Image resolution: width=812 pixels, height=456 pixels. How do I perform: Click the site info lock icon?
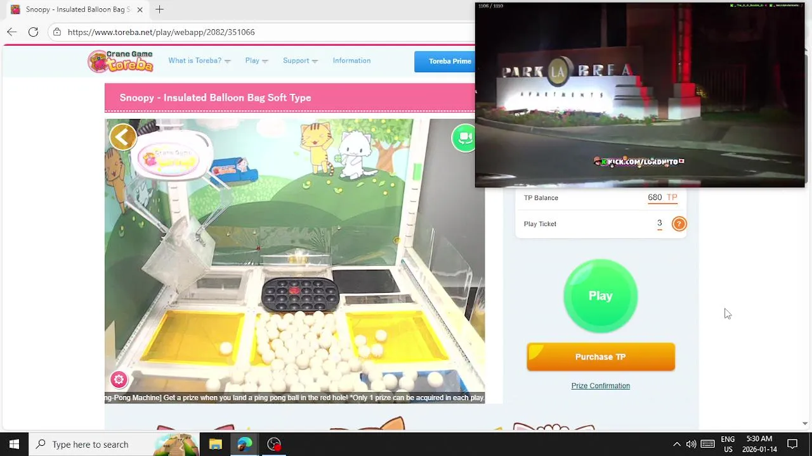57,32
